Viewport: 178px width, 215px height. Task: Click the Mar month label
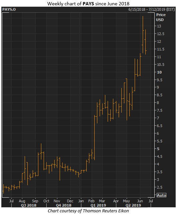coord(102,201)
